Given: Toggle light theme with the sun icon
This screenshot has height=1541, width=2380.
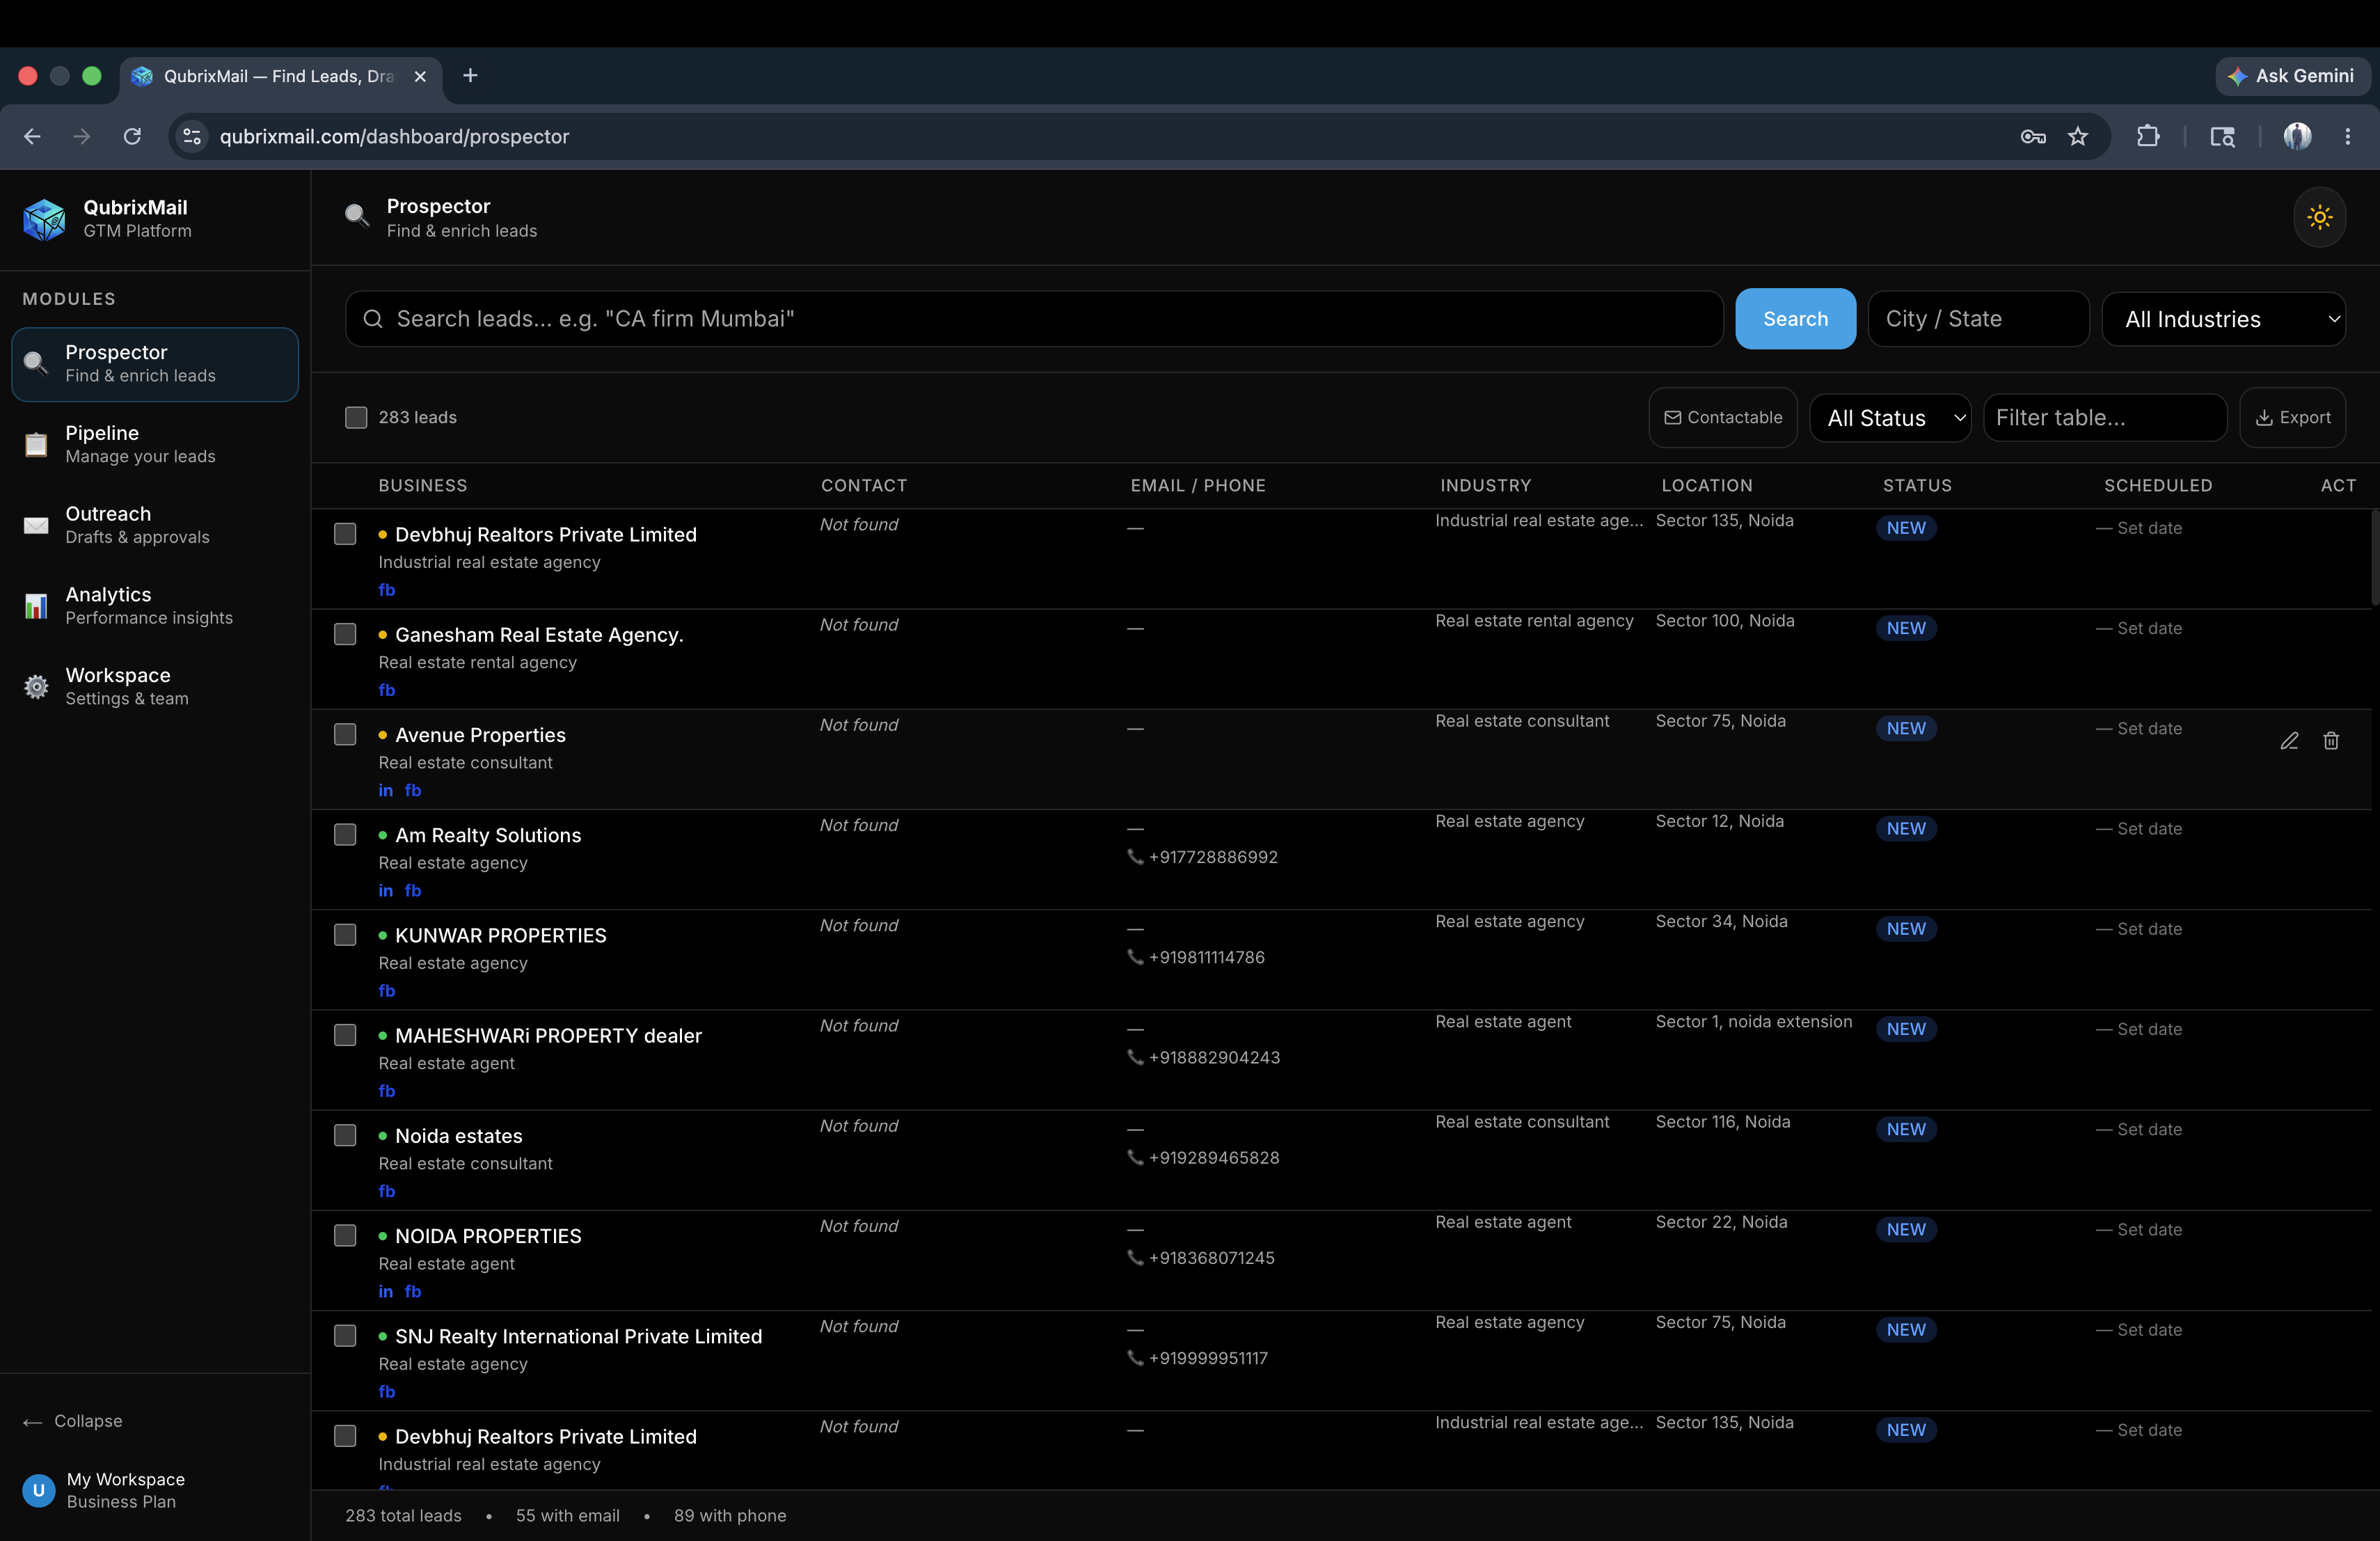Looking at the screenshot, I should [2319, 217].
